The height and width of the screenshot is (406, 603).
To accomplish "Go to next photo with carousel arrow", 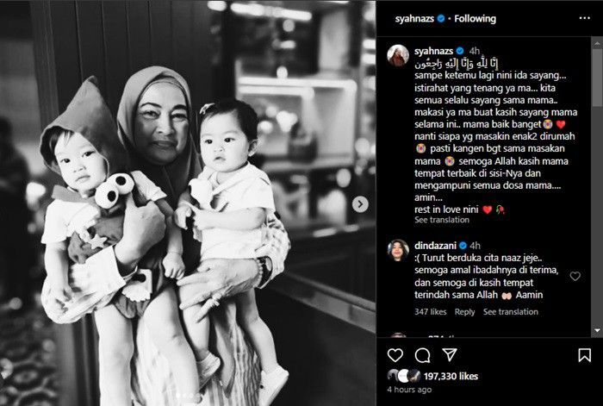I will point(360,204).
